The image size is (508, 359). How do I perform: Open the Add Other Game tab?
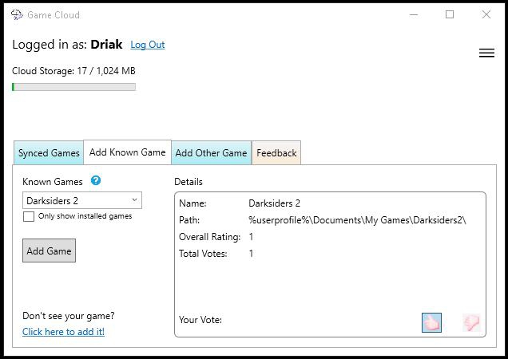(x=211, y=153)
